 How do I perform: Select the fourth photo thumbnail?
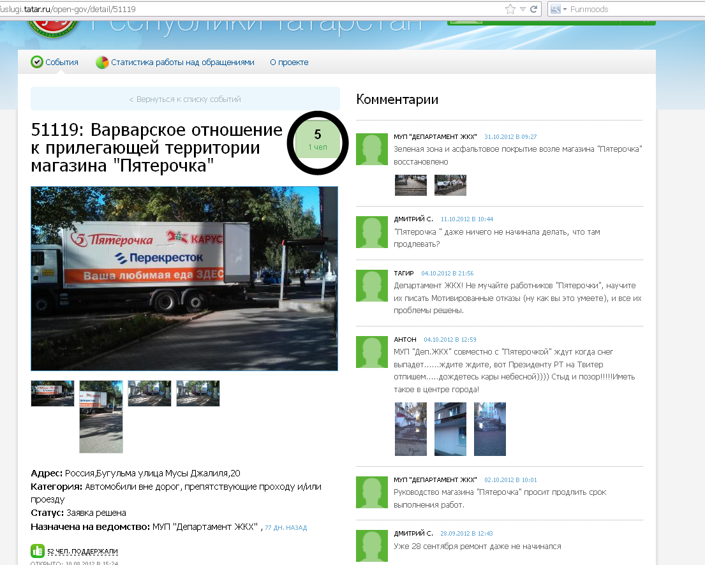198,393
